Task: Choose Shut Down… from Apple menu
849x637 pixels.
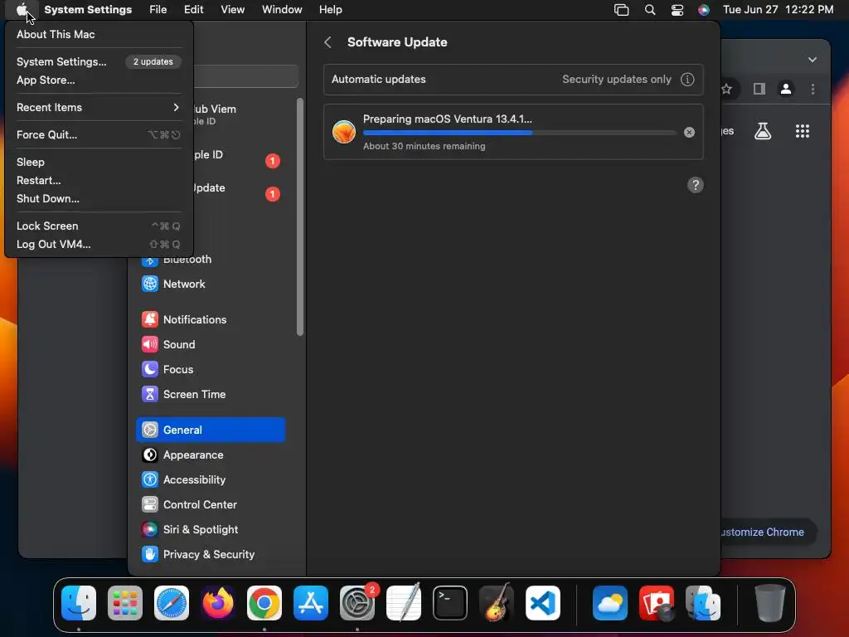Action: [x=99, y=199]
